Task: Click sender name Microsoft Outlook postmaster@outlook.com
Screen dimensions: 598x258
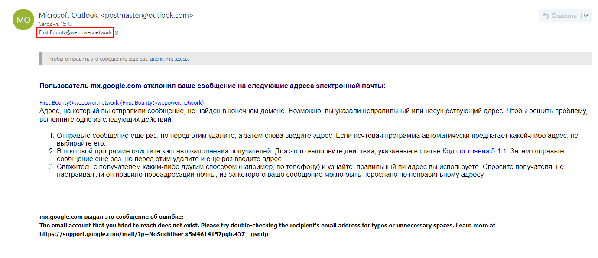Action: (116, 15)
